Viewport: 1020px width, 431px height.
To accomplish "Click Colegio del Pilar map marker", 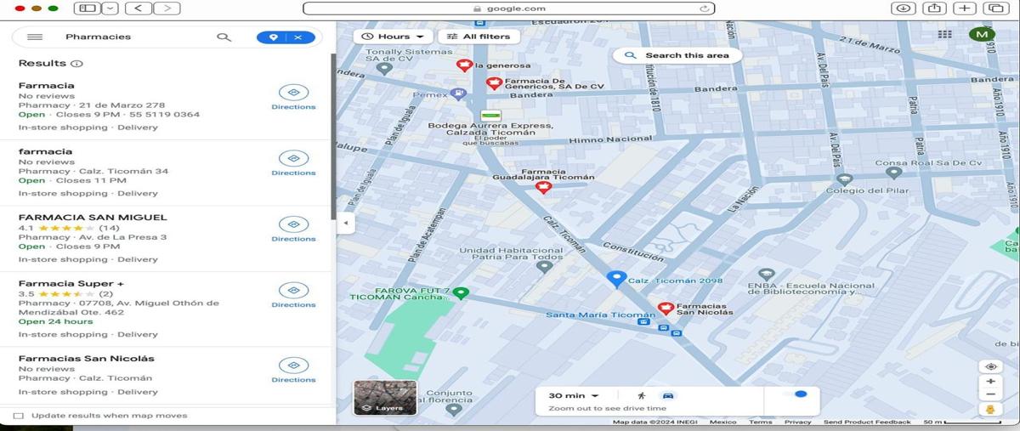I will click(844, 179).
